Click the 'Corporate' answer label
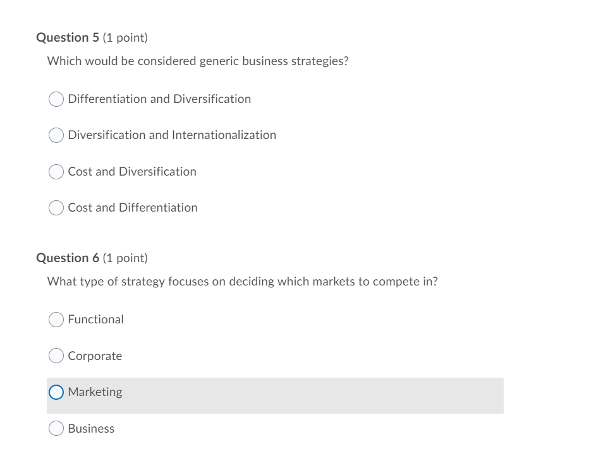This screenshot has width=601, height=456. (95, 356)
